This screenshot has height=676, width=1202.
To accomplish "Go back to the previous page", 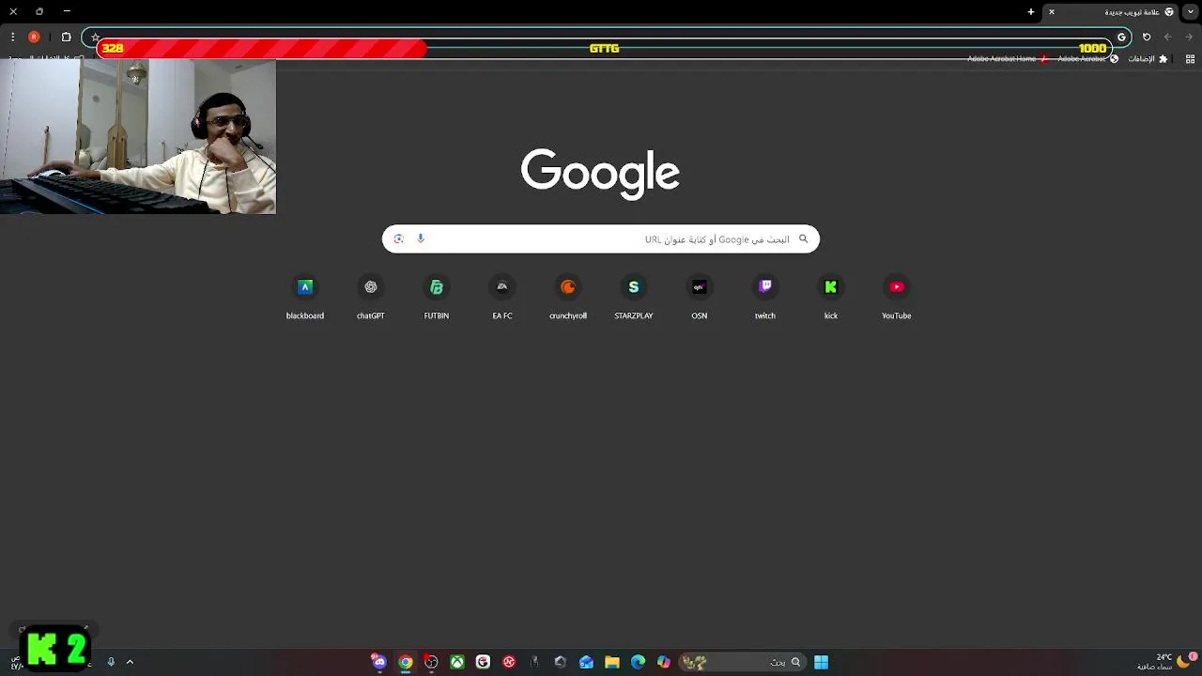I will tap(1189, 38).
